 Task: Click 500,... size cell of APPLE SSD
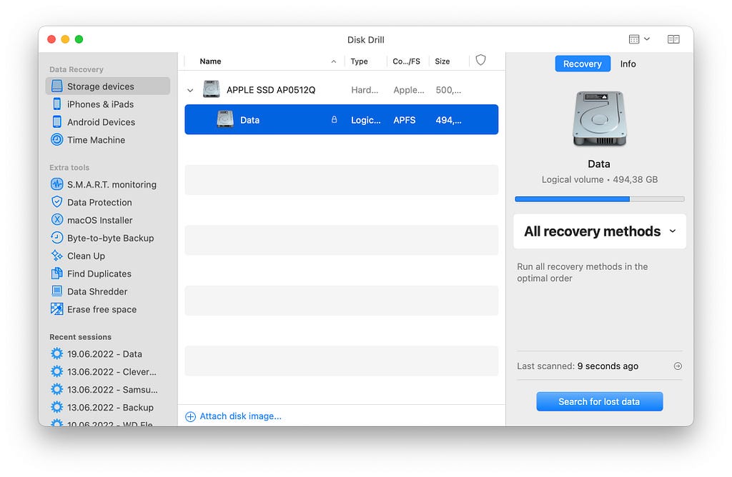pos(448,90)
